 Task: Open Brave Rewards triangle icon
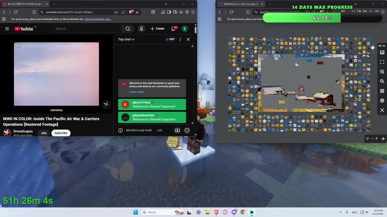click(x=137, y=12)
